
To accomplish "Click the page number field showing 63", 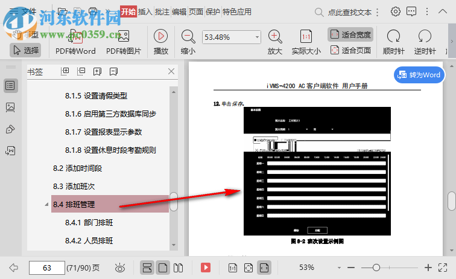I will click(47, 268).
